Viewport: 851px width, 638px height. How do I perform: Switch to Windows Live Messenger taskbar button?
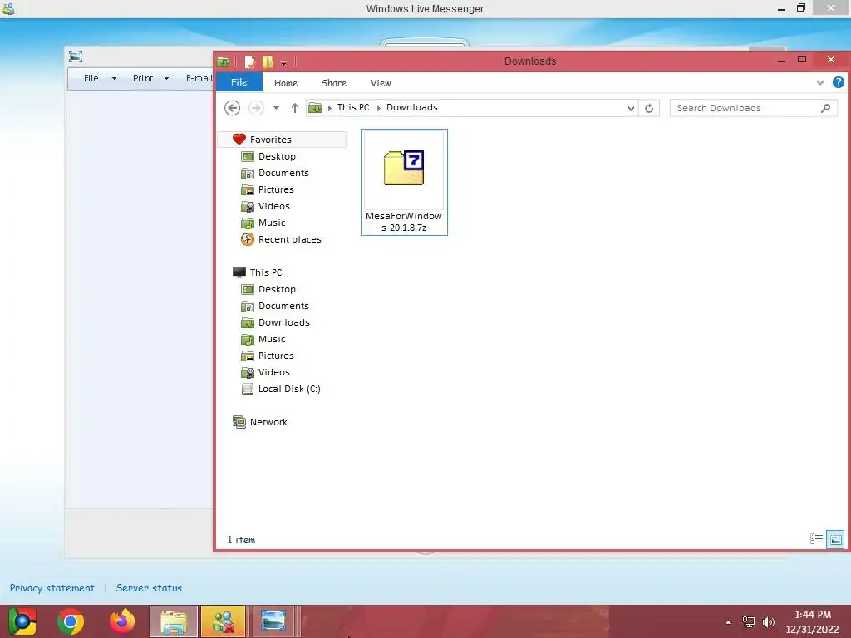point(223,621)
